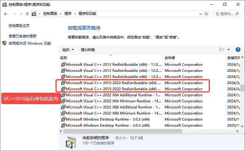This screenshot has height=151, width=245.
Task: Click 程序 in the address breadcrumb
Action: point(68,13)
